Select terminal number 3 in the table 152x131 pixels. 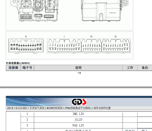click(x=27, y=125)
